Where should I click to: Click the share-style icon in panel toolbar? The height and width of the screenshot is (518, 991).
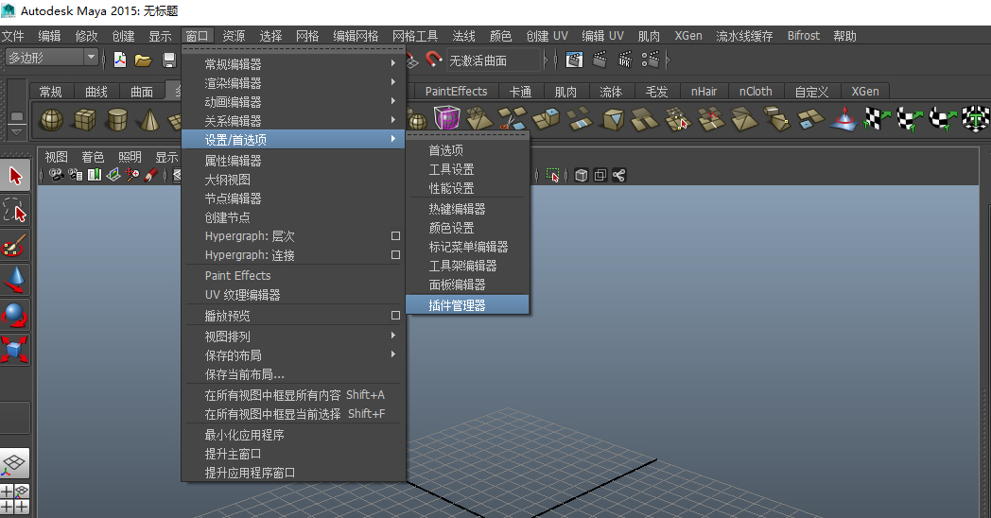pyautogui.click(x=619, y=175)
